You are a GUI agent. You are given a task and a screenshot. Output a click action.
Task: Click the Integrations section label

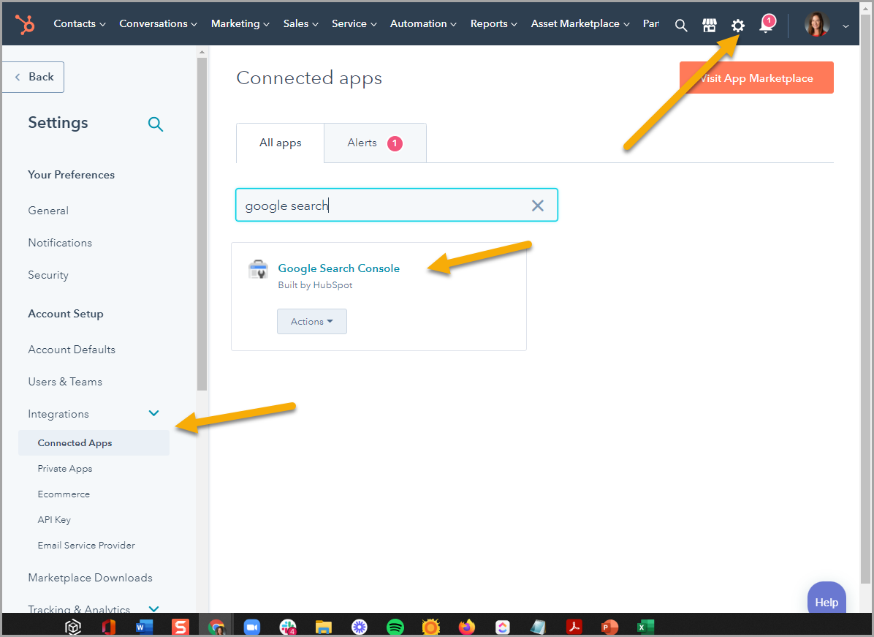click(58, 414)
